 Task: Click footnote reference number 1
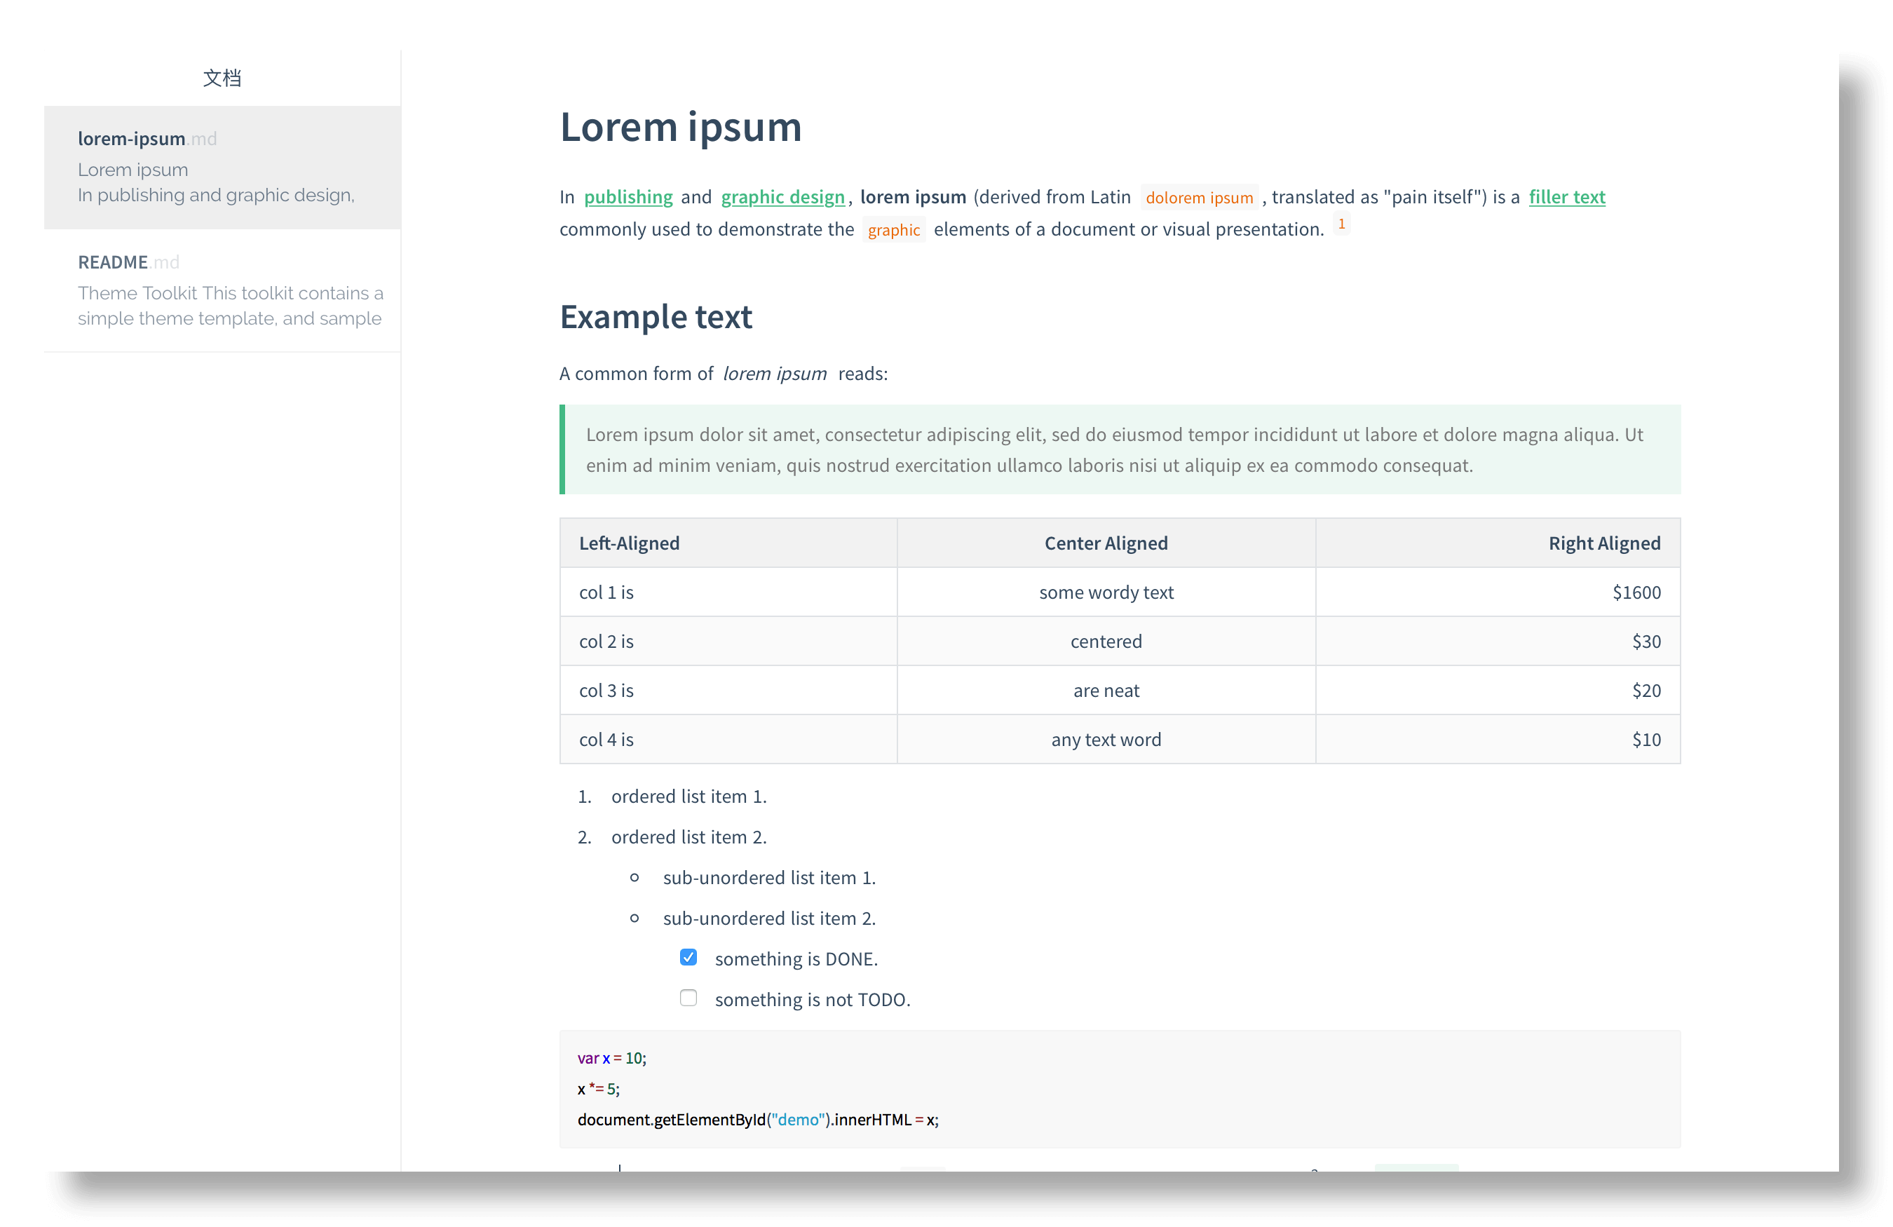[x=1341, y=224]
